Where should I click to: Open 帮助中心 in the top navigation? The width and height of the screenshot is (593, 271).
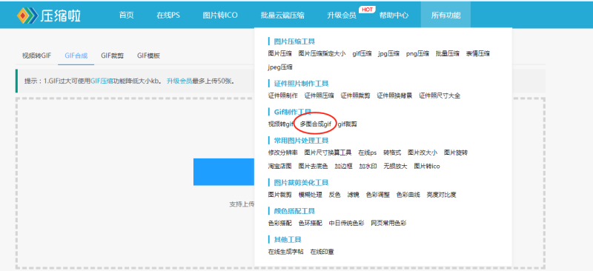click(394, 15)
